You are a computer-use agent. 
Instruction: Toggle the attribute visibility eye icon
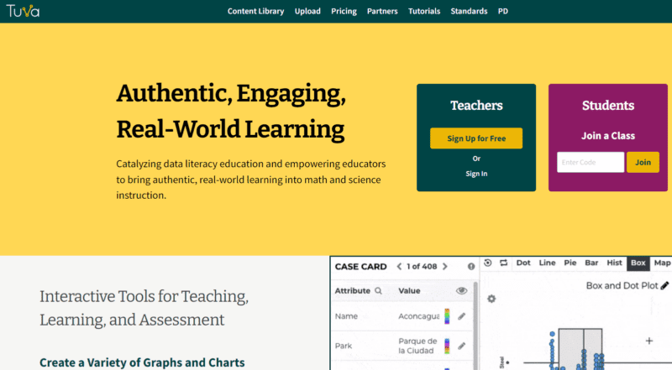coord(461,291)
